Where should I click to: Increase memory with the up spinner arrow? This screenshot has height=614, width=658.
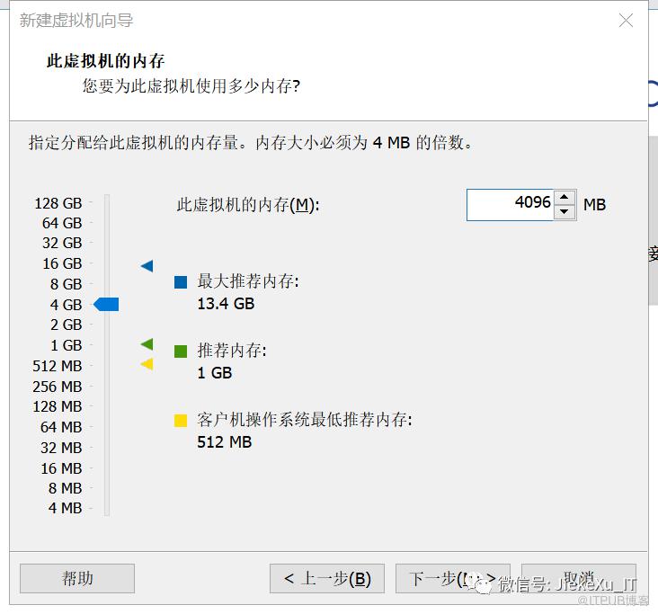tap(565, 198)
